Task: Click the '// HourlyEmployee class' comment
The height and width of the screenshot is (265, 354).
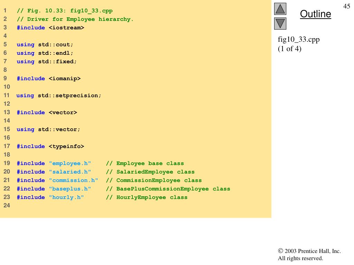Action: tap(147, 197)
